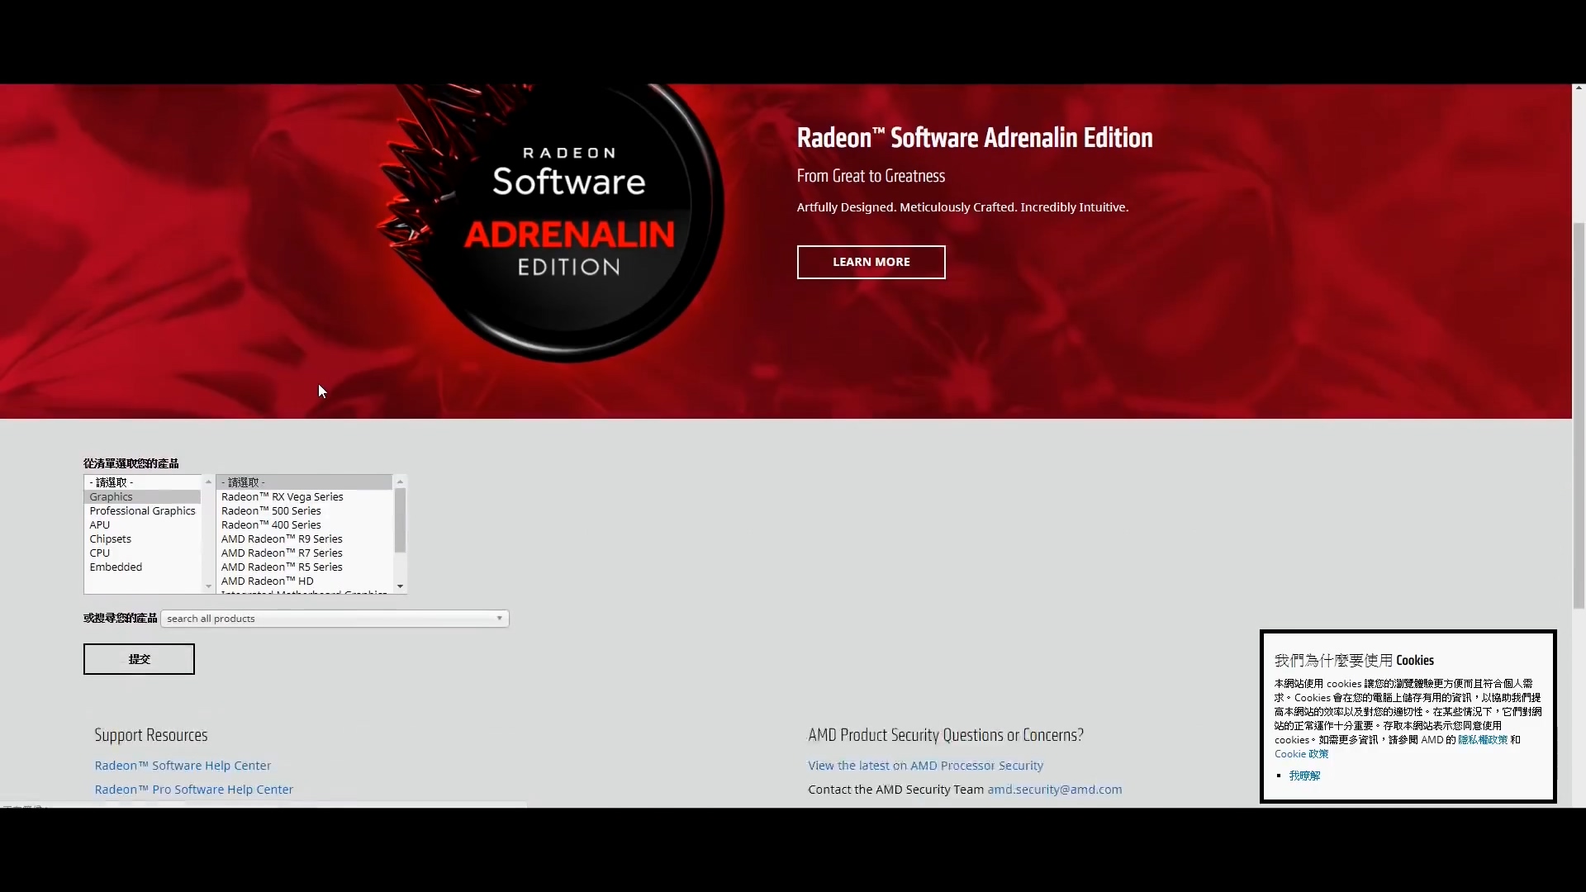The image size is (1586, 892).
Task: Click scroll-down arrow of category list
Action: [208, 586]
